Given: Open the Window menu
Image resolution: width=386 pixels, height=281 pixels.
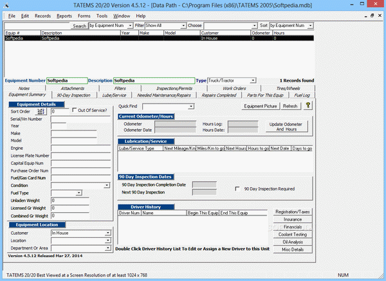Looking at the screenshot, I should click(122, 16).
